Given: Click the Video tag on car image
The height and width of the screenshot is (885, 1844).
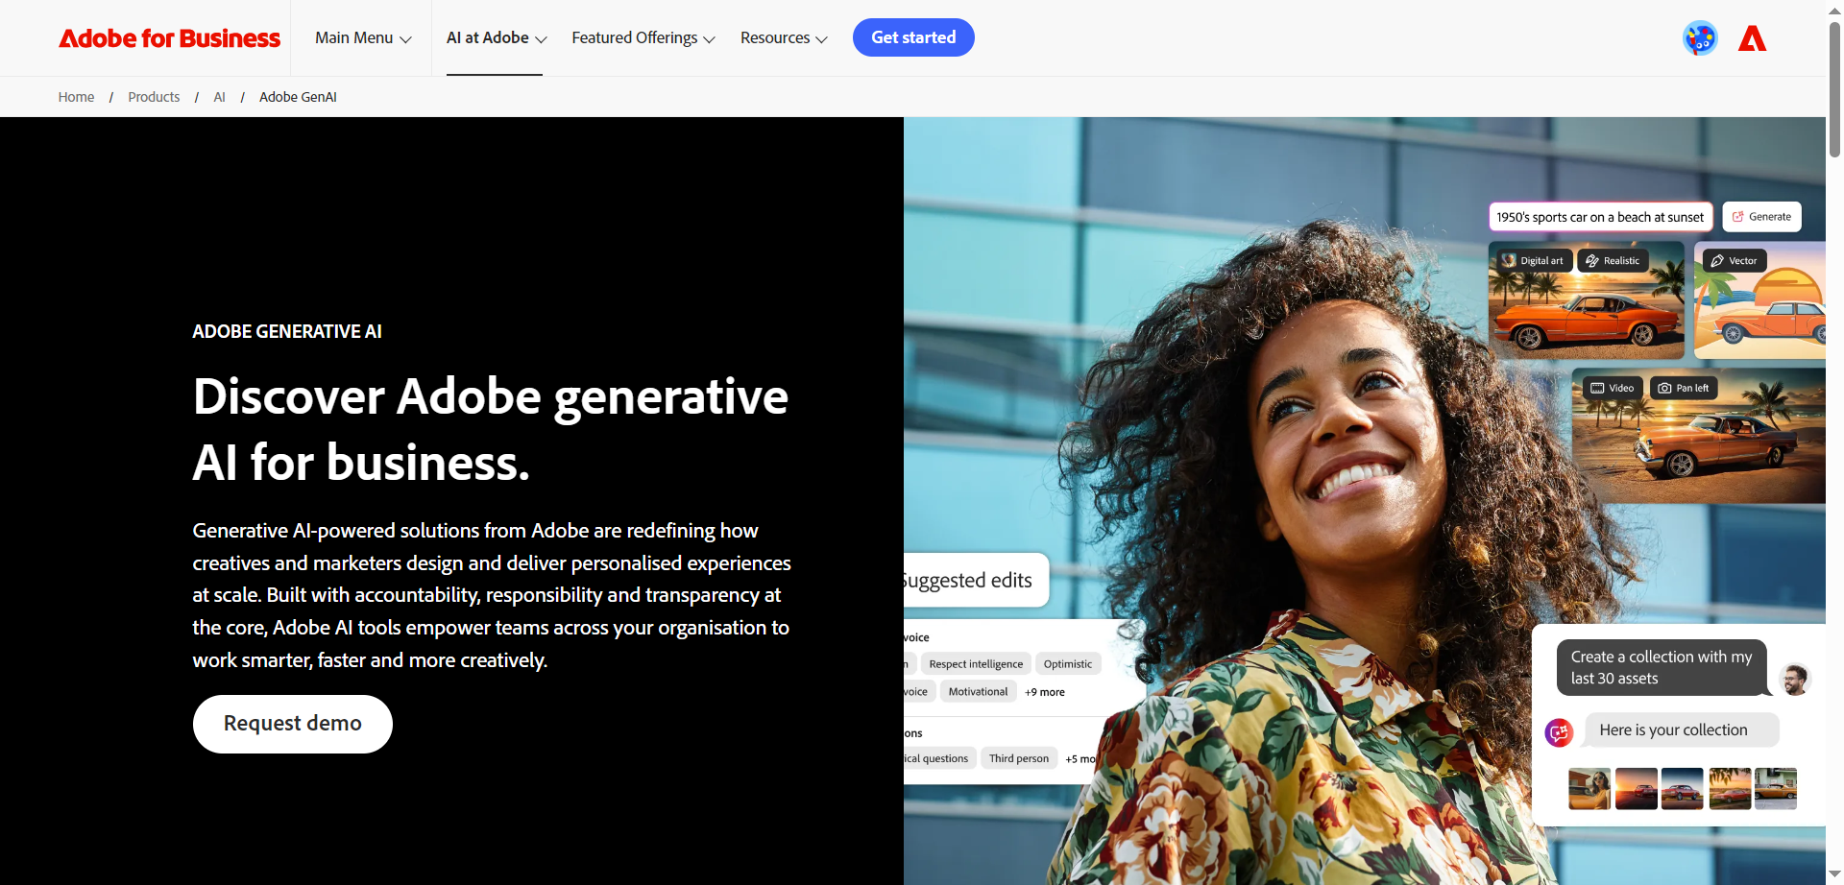Looking at the screenshot, I should pos(1613,388).
